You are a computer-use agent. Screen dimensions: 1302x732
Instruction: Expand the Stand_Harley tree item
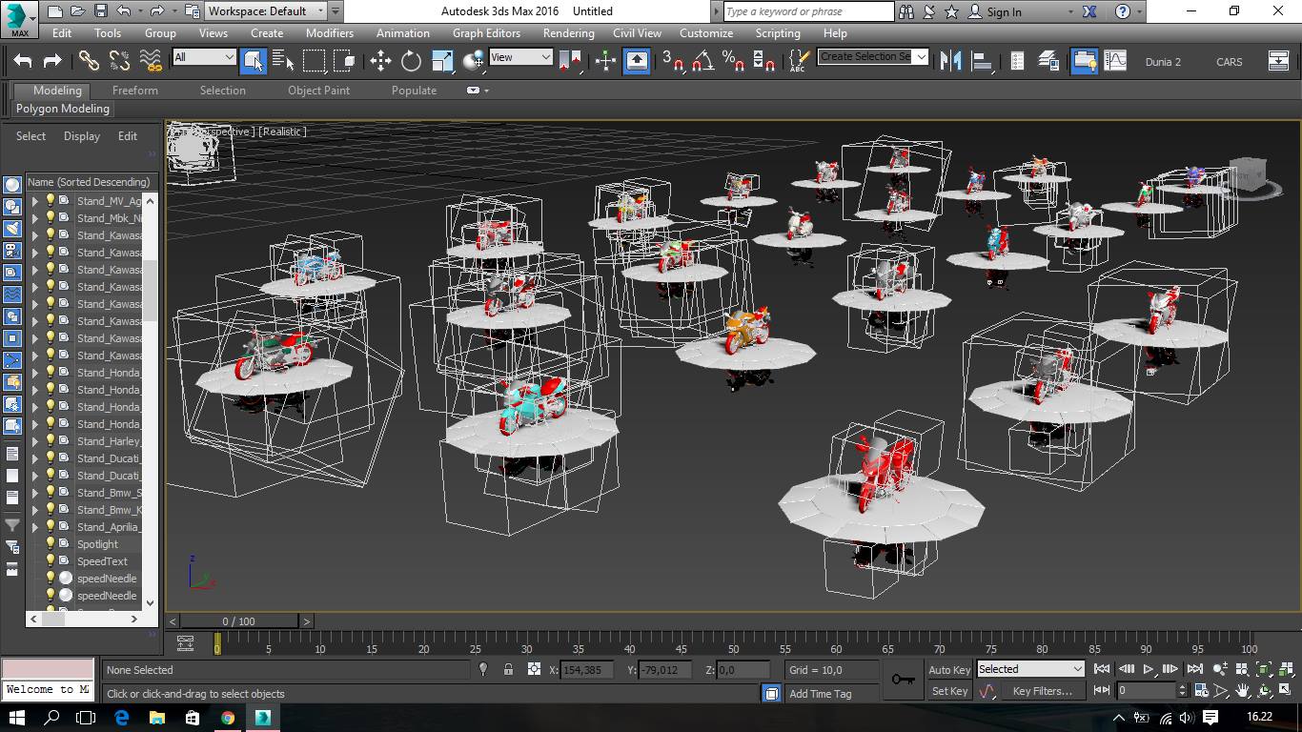[x=35, y=441]
